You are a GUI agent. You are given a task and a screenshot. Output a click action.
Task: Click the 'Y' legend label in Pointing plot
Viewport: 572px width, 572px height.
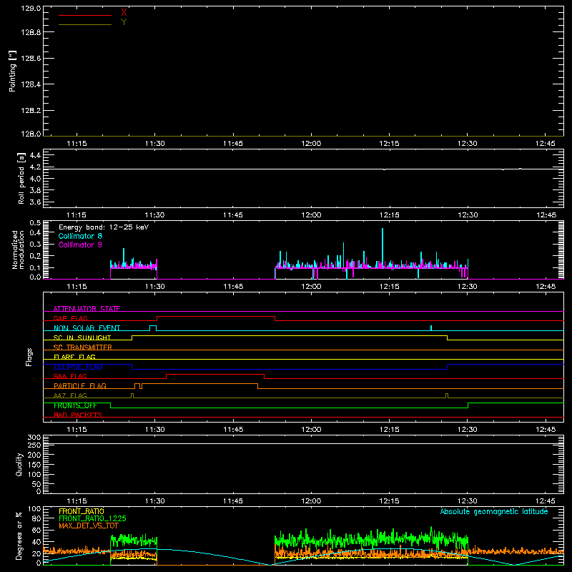click(x=124, y=22)
